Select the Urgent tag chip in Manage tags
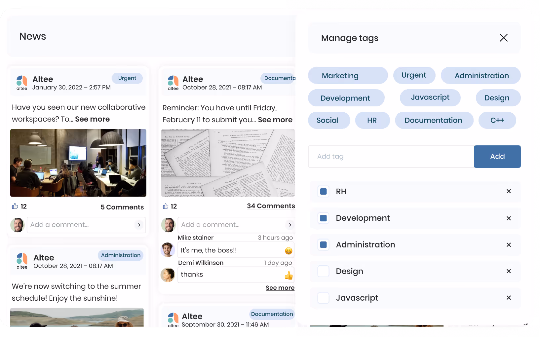This screenshot has width=540, height=337. click(x=414, y=75)
